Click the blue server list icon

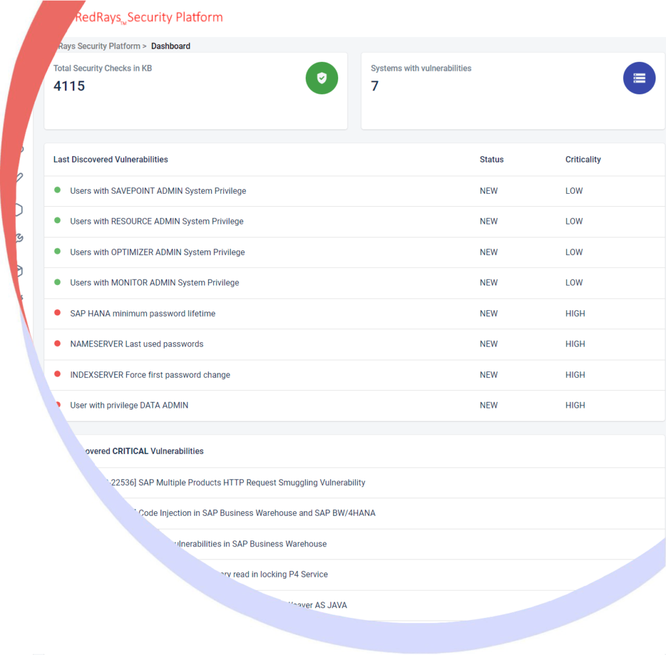point(639,78)
